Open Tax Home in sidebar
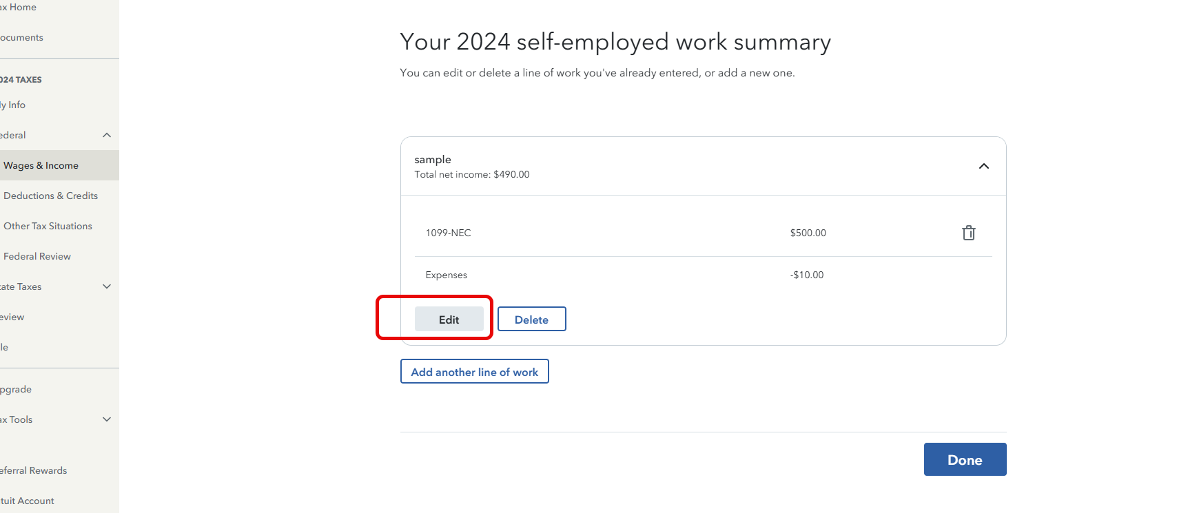Screen dimensions: 1188x513 19,7
